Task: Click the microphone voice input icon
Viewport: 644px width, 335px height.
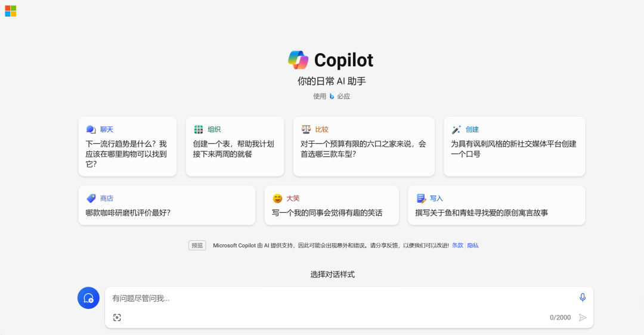Action: (583, 297)
